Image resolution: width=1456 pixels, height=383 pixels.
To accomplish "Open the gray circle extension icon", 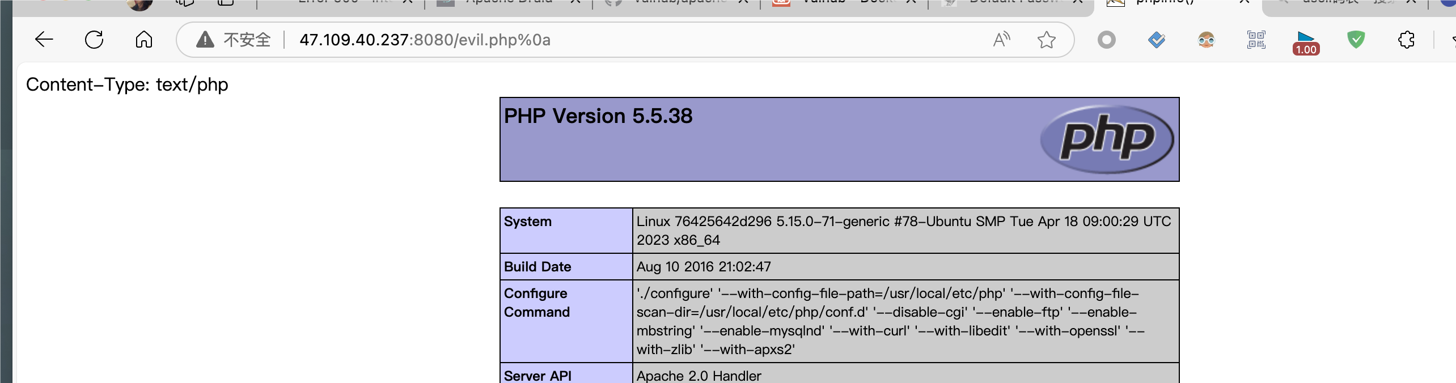I will tap(1106, 40).
